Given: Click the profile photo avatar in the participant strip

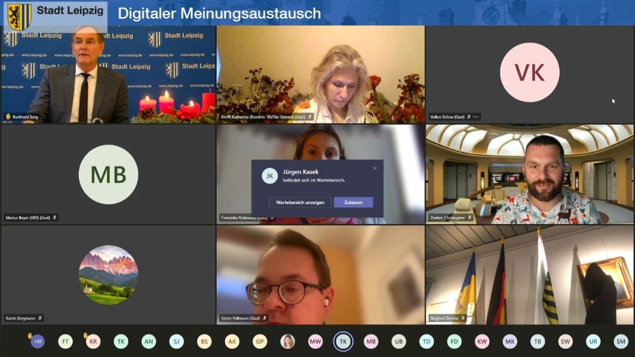Looking at the screenshot, I should click(287, 342).
